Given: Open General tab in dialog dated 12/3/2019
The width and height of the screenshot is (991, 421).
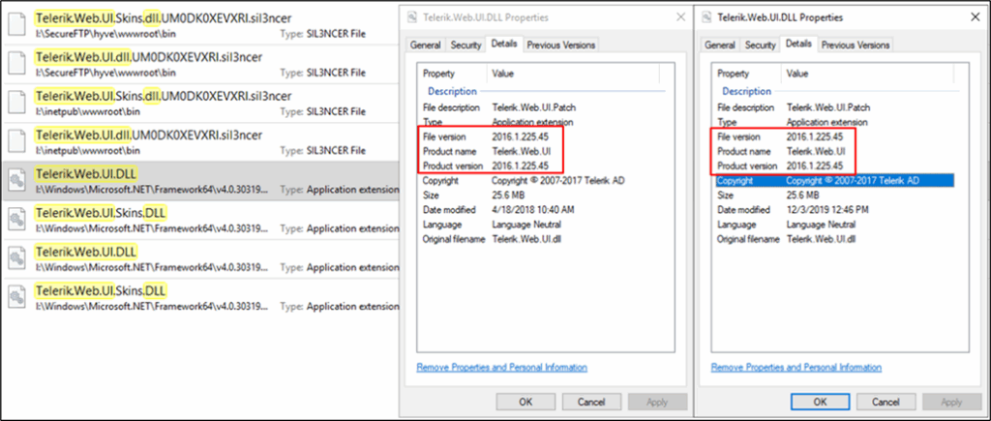Looking at the screenshot, I should (720, 45).
